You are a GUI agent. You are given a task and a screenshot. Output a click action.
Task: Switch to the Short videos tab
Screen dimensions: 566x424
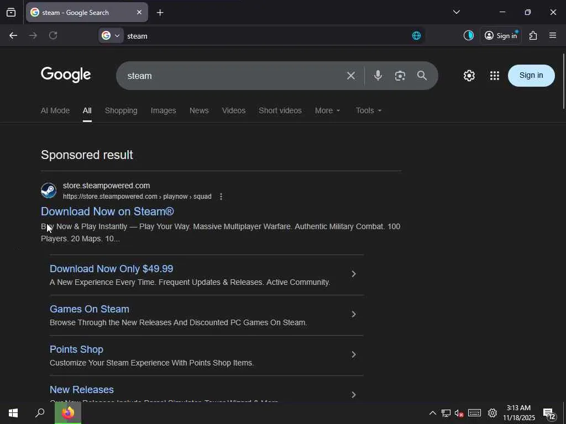point(280,110)
